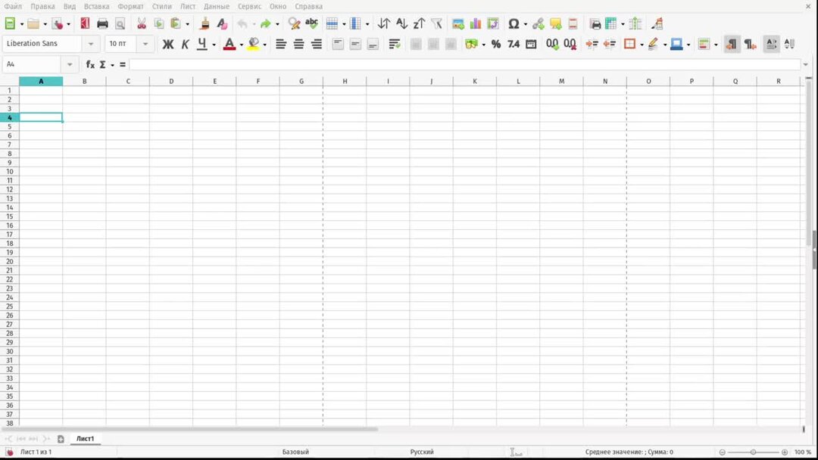Click Sort Descending icon
This screenshot has height=460, width=818.
(419, 23)
